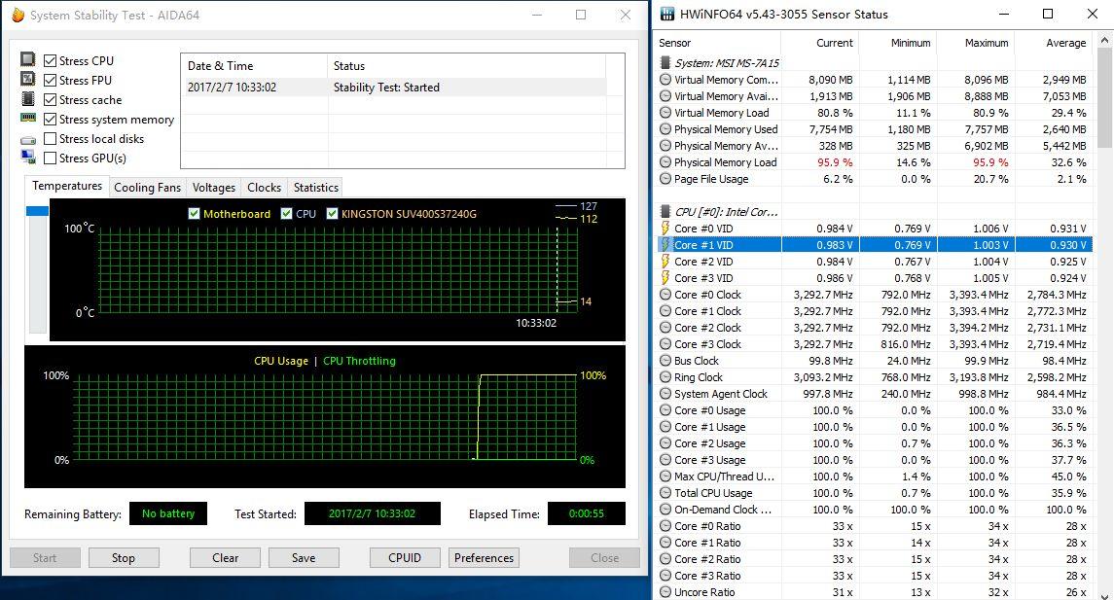Click the lightning bolt icon beside Core #0 VID
Screen dimensions: 1114x600
click(664, 228)
